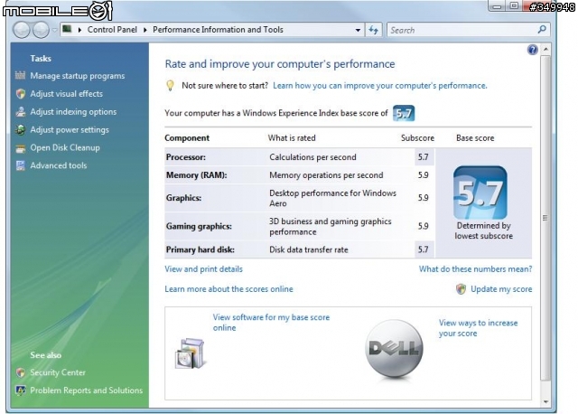
Task: Click the lightbulb tip icon
Action: tap(170, 86)
